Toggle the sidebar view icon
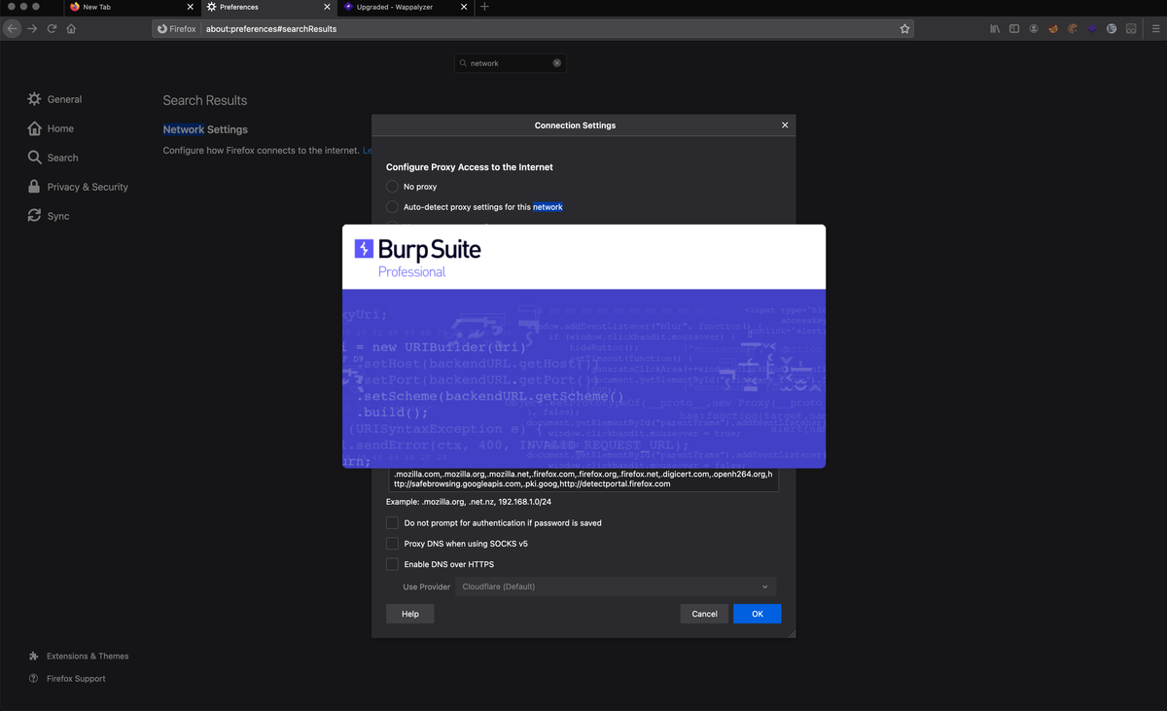Screen dimensions: 1167x711 1013,28
